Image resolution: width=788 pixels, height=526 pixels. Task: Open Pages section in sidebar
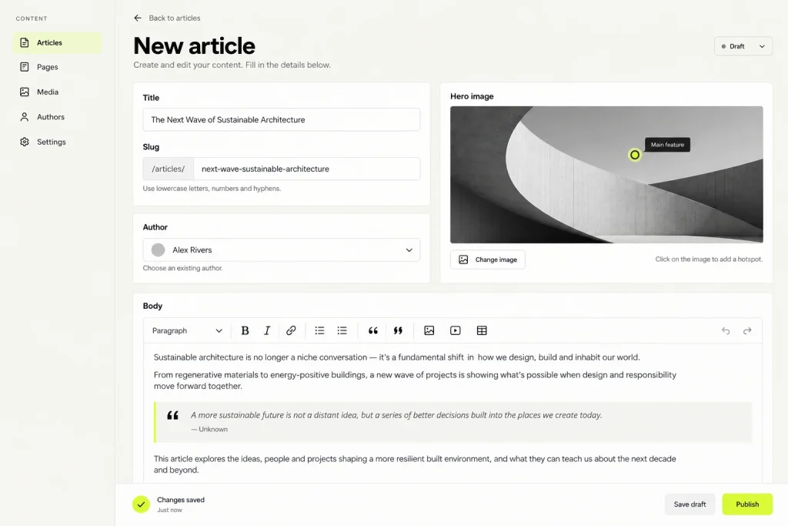click(57, 67)
